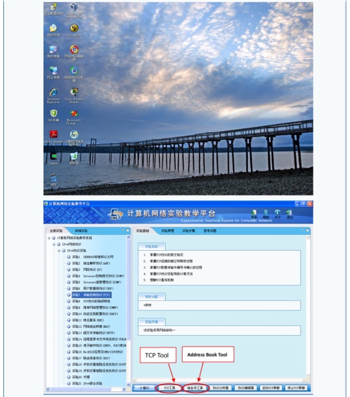Open the eNSP desktop shortcut

[x=53, y=180]
